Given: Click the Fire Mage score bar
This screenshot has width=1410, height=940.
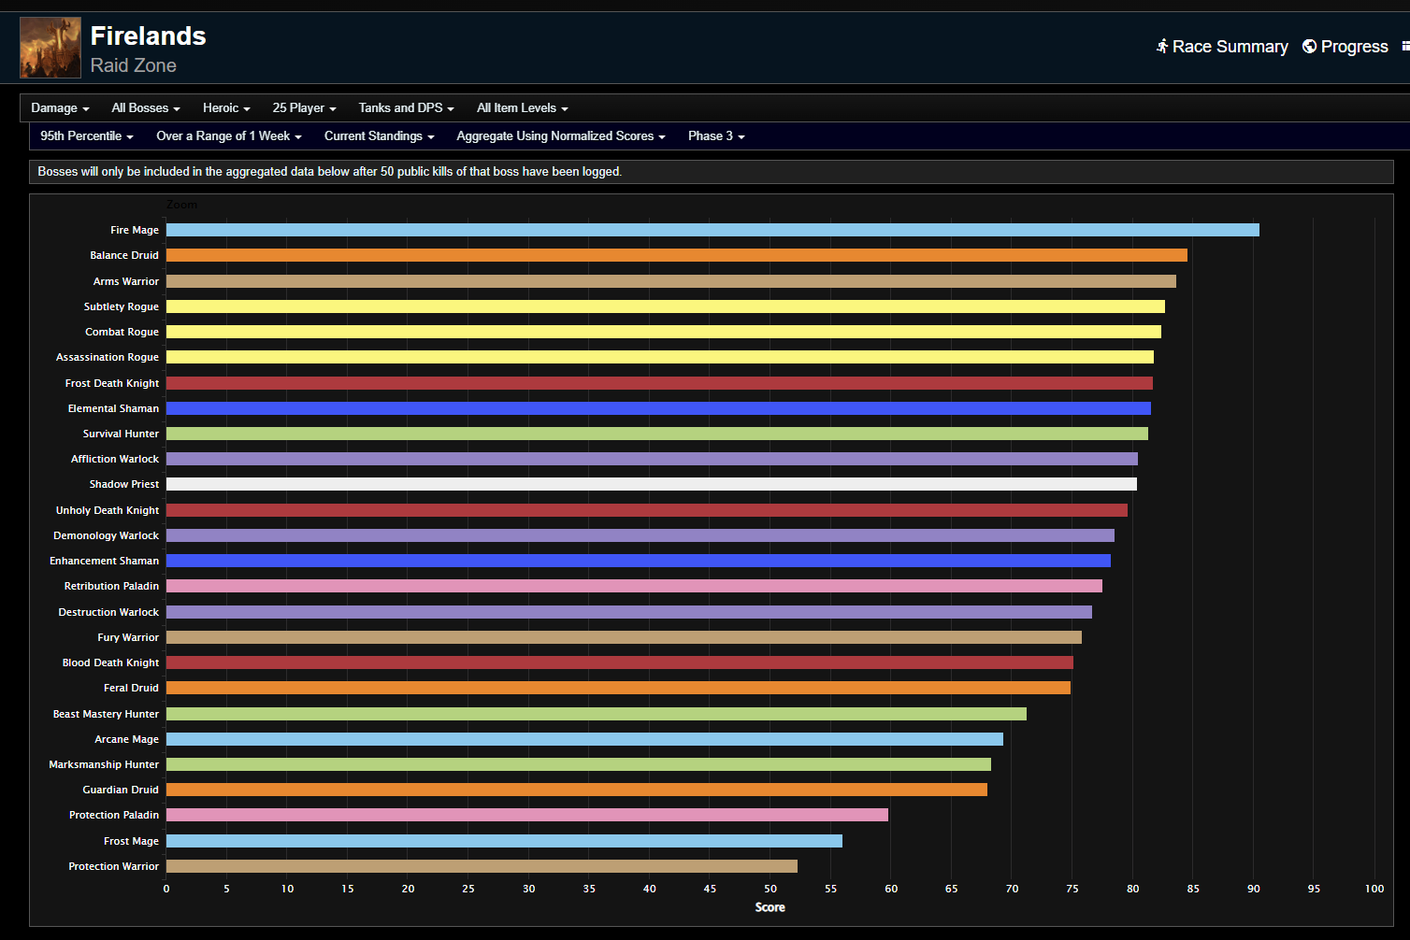Looking at the screenshot, I should click(x=712, y=230).
